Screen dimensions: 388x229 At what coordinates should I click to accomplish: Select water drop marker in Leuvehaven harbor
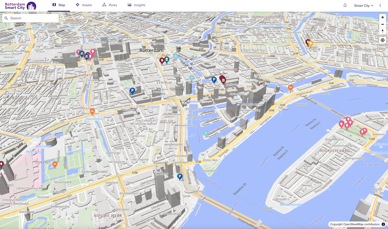click(x=206, y=133)
